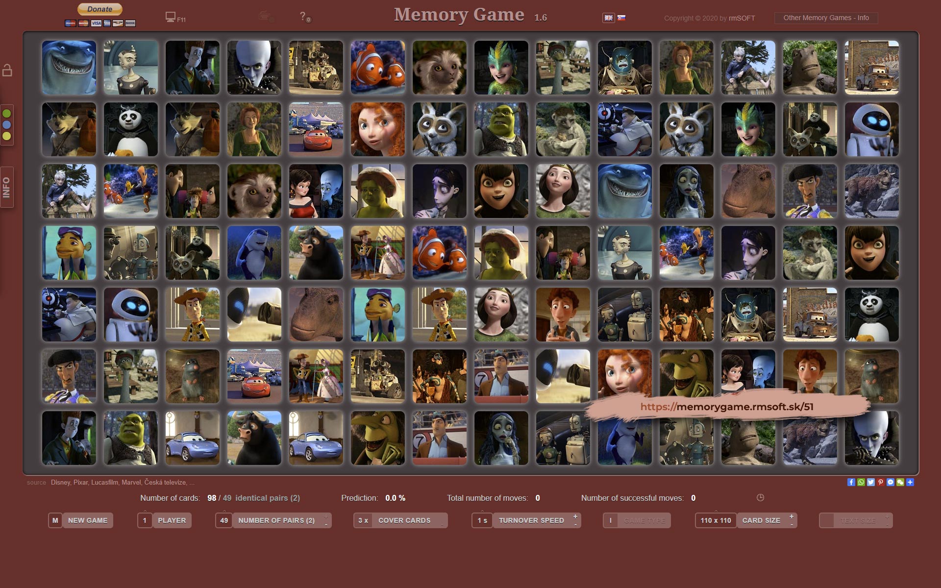The height and width of the screenshot is (588, 941).
Task: Switch language to English flag
Action: (608, 18)
